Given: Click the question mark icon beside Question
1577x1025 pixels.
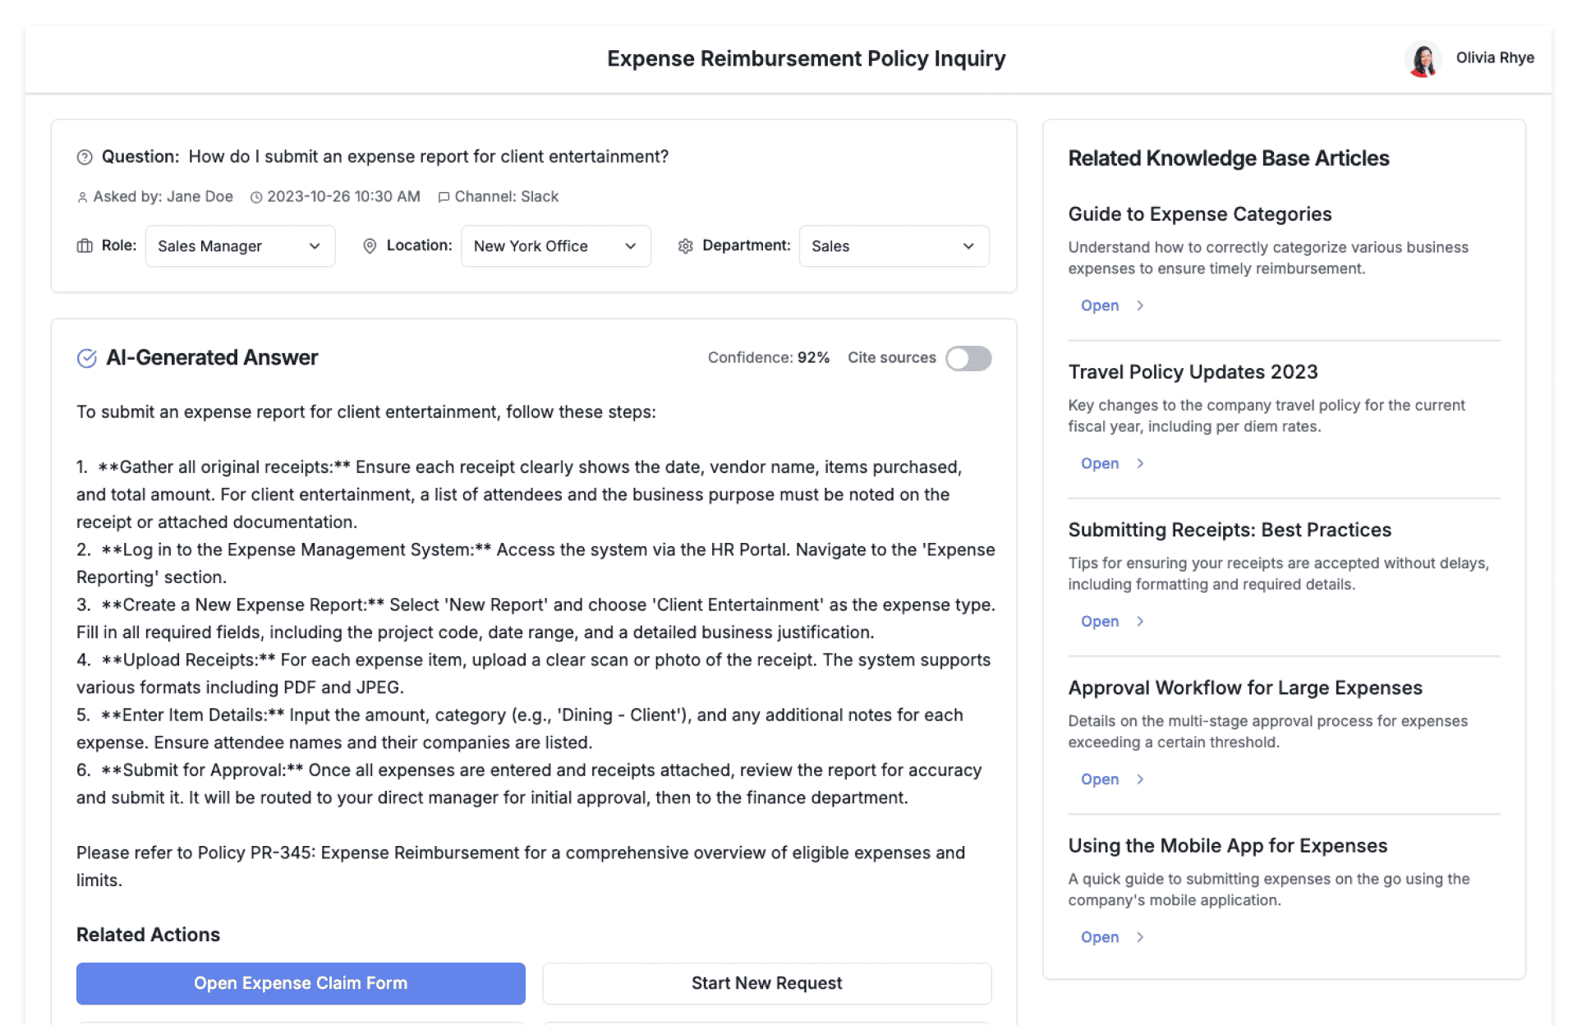Looking at the screenshot, I should click(85, 157).
